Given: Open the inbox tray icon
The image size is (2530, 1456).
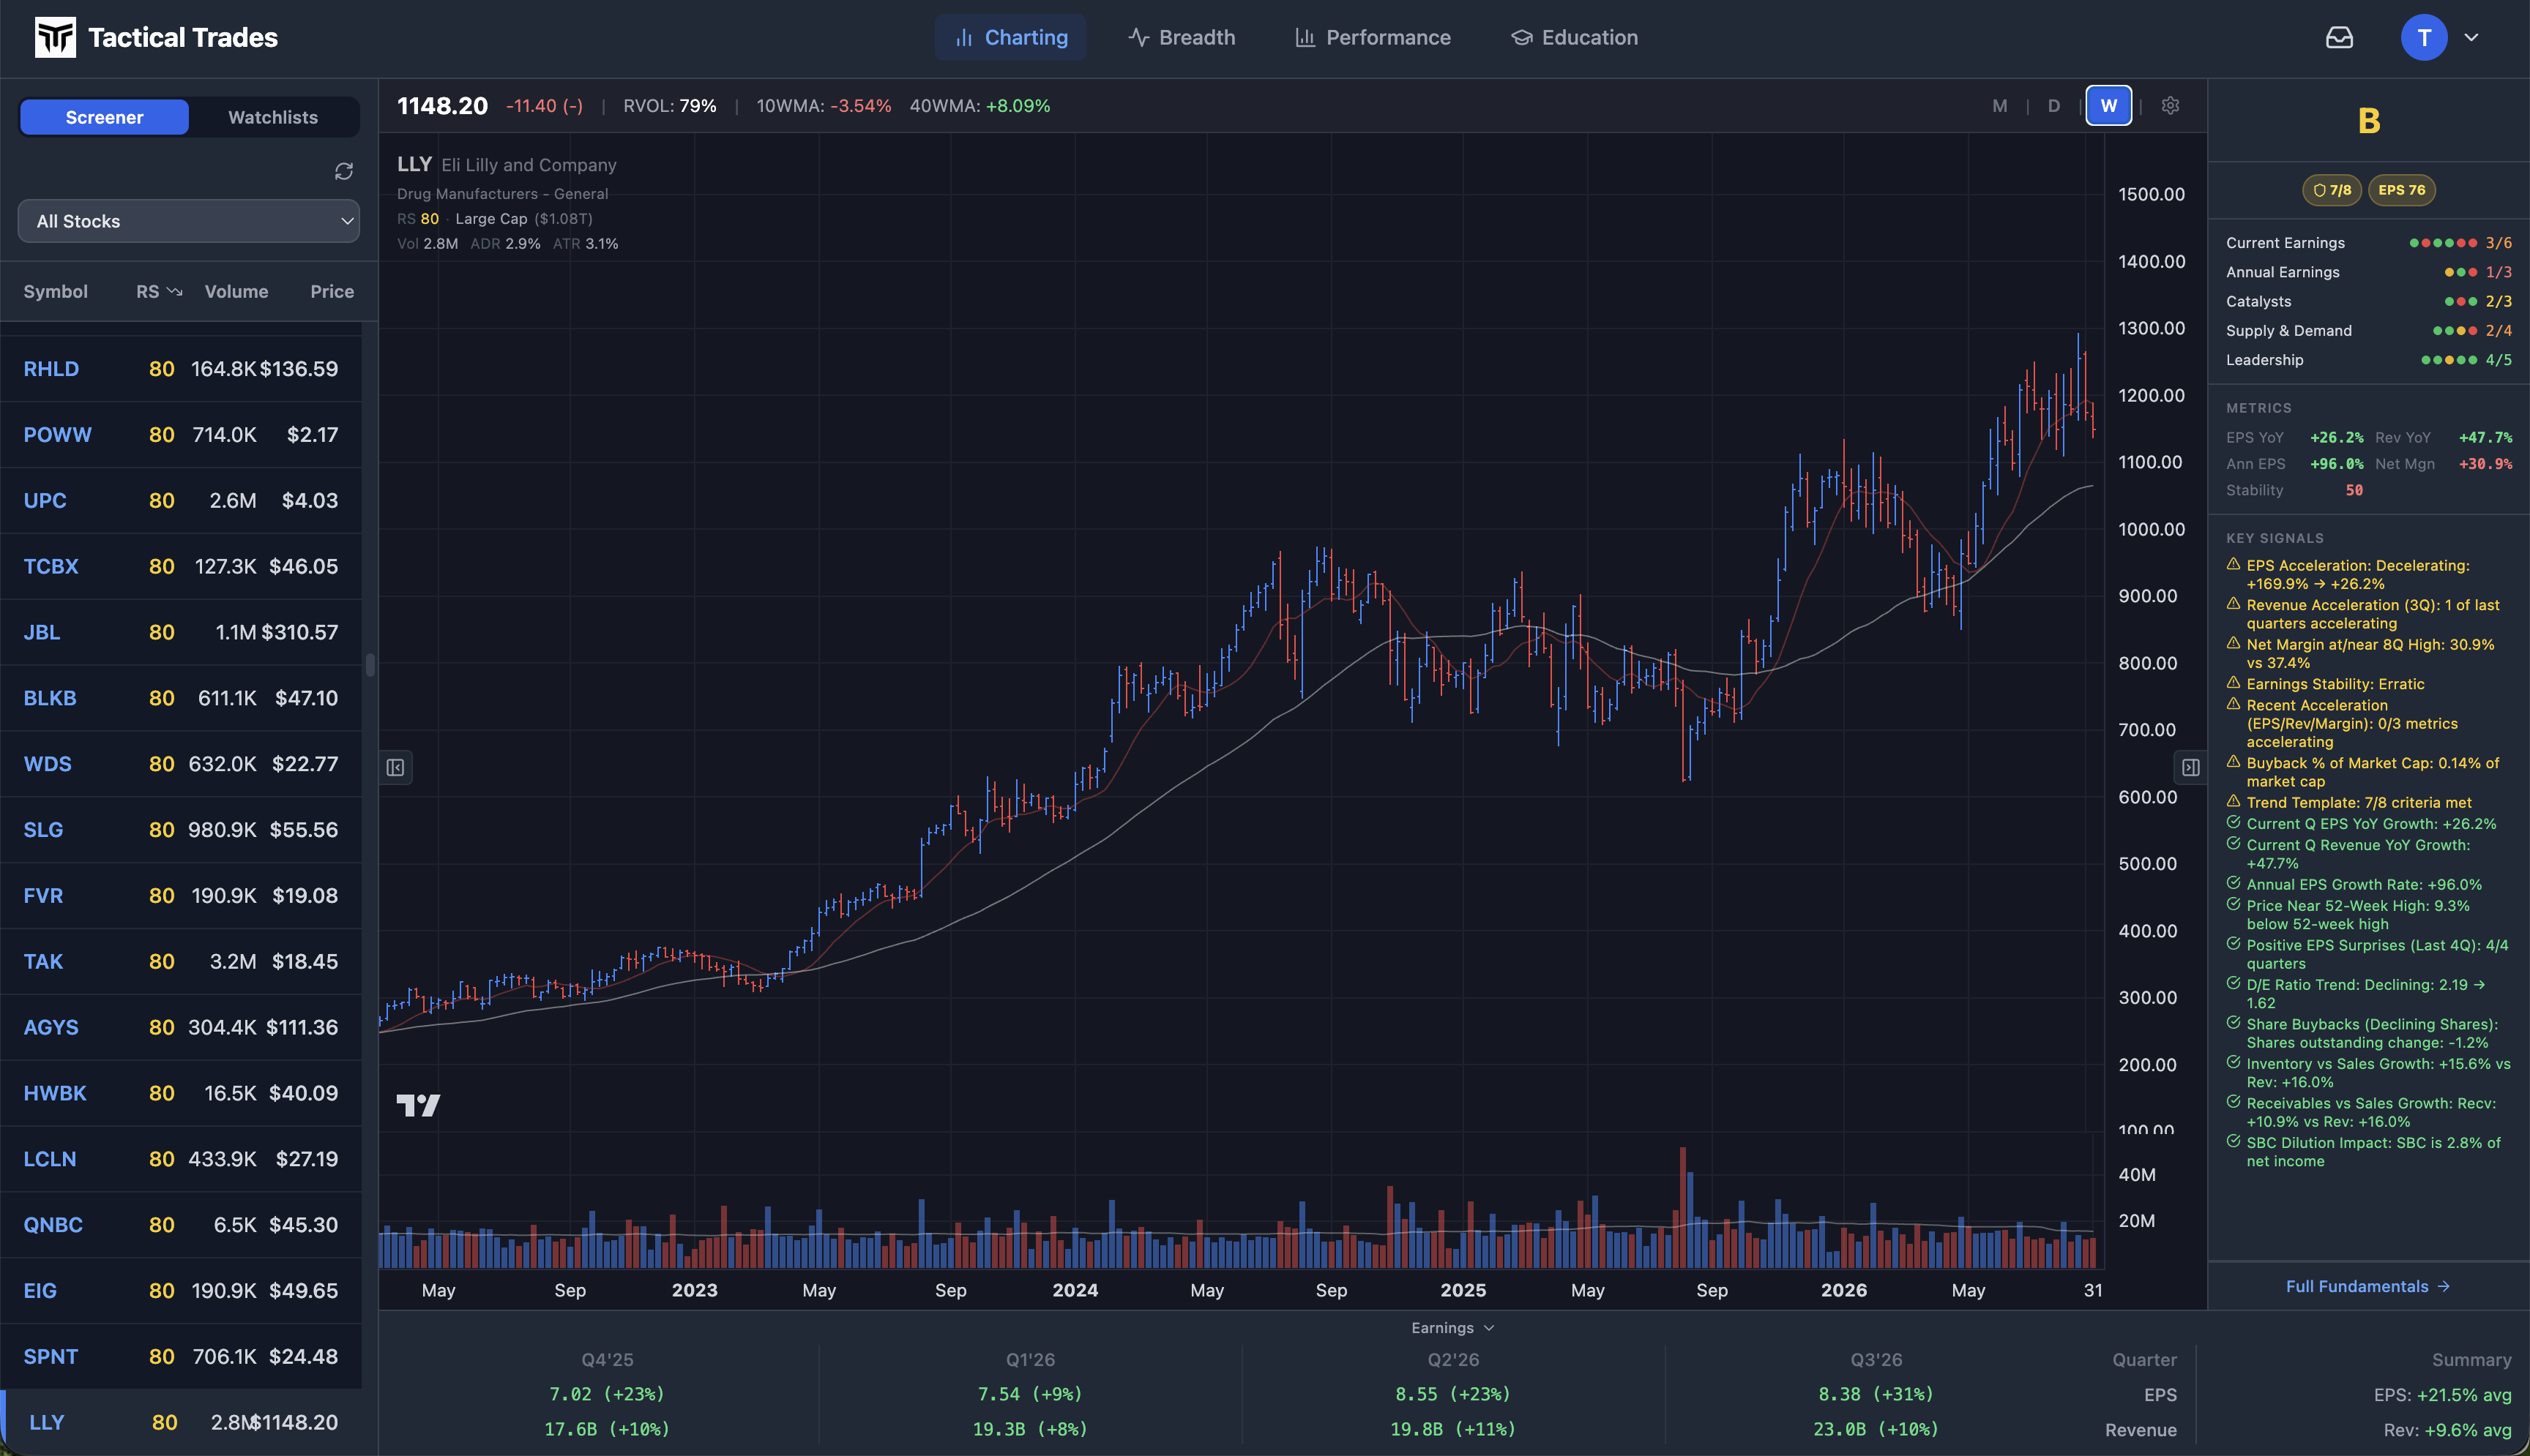Looking at the screenshot, I should pyautogui.click(x=2339, y=38).
